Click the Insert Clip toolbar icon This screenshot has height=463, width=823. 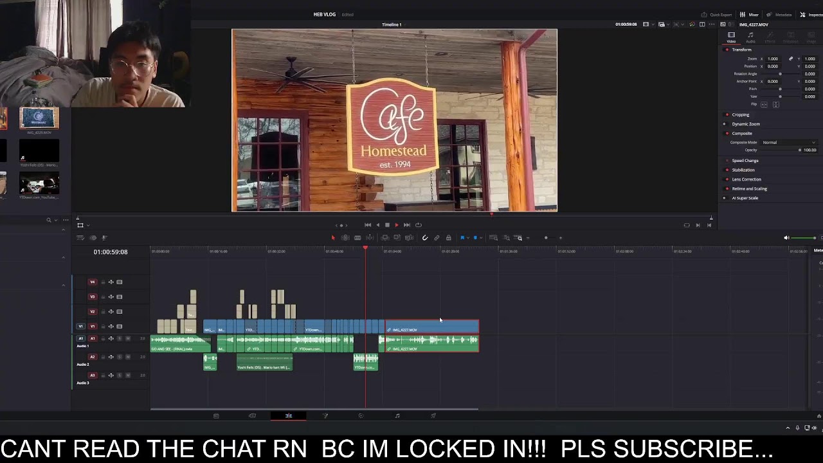tap(384, 238)
